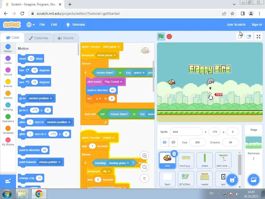This screenshot has width=265, height=199.
Task: Select the My Blocks category
Action: point(8,142)
